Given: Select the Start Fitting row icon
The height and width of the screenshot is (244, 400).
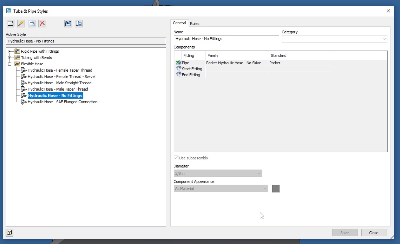Looking at the screenshot, I should pyautogui.click(x=178, y=68).
